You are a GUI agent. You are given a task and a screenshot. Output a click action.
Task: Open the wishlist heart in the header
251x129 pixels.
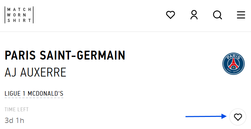170,15
